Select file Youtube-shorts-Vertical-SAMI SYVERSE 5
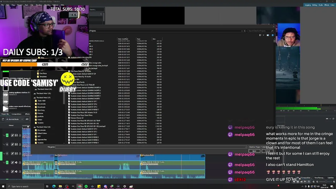Image resolution: width=336 pixels, height=189 pixels. (x=85, y=137)
